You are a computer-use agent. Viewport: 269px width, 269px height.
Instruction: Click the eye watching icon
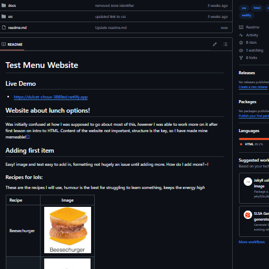[x=241, y=51]
